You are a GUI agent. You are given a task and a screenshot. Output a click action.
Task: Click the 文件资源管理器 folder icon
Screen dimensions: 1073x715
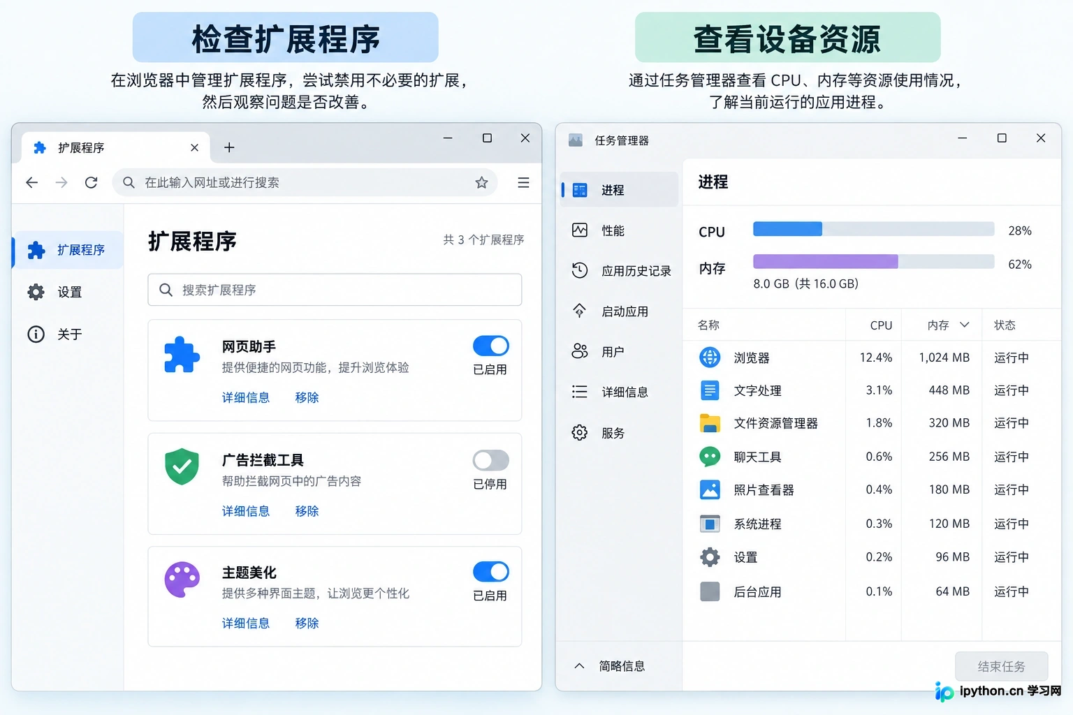pyautogui.click(x=710, y=423)
